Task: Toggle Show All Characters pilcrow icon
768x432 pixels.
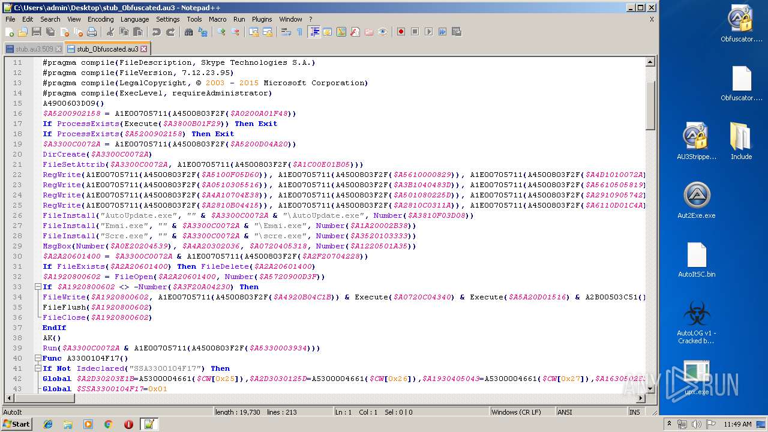Action: tap(299, 32)
